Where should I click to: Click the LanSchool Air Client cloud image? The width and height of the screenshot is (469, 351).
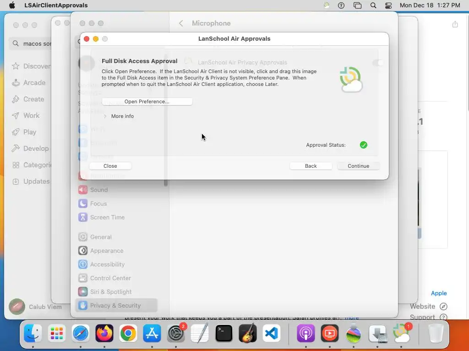pyautogui.click(x=351, y=80)
